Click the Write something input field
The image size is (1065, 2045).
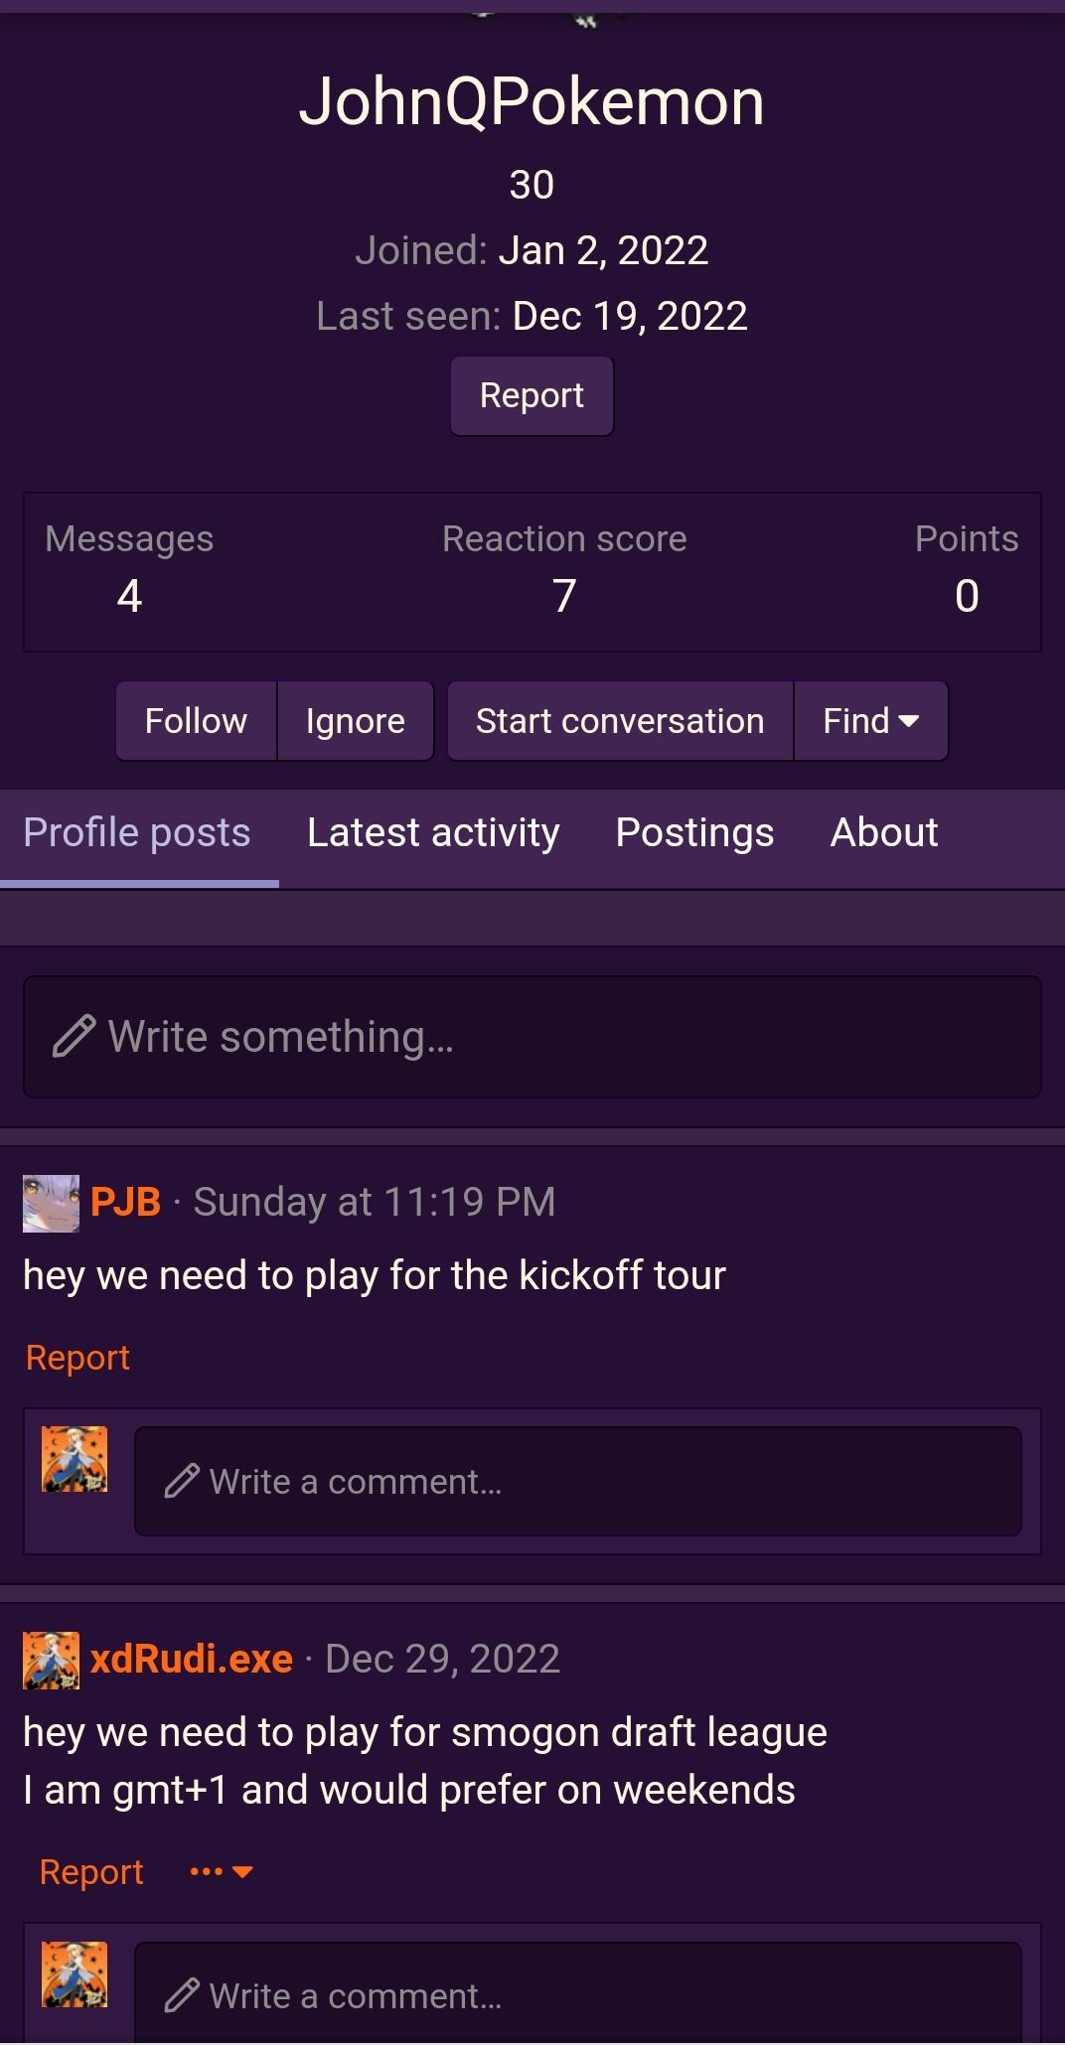pyautogui.click(x=556, y=1036)
